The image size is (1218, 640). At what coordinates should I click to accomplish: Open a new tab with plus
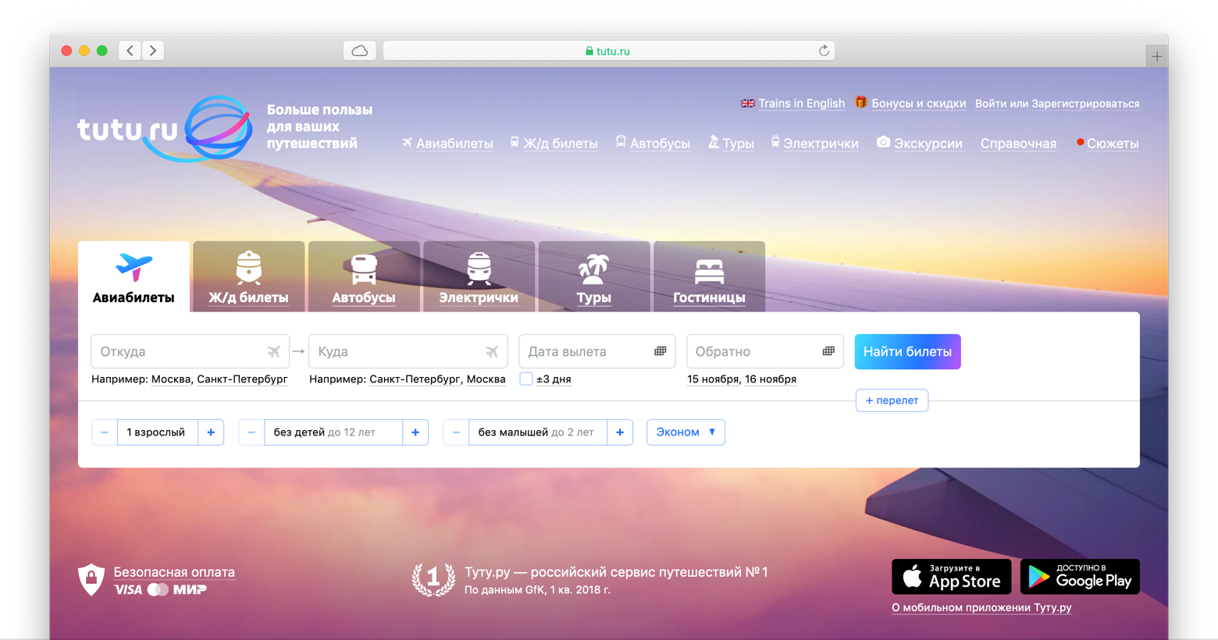click(1157, 56)
